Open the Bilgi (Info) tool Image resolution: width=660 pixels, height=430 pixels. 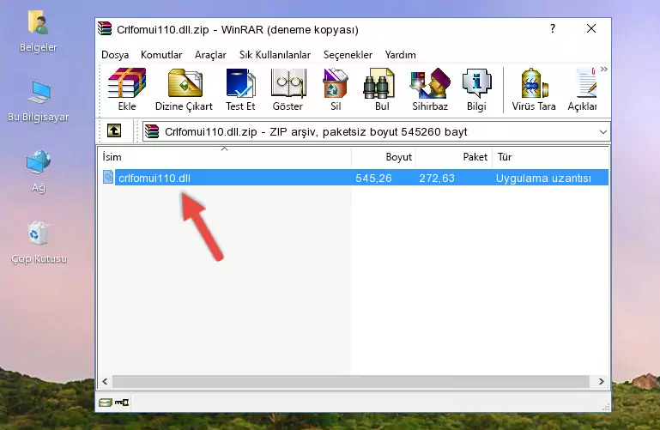[x=476, y=83]
